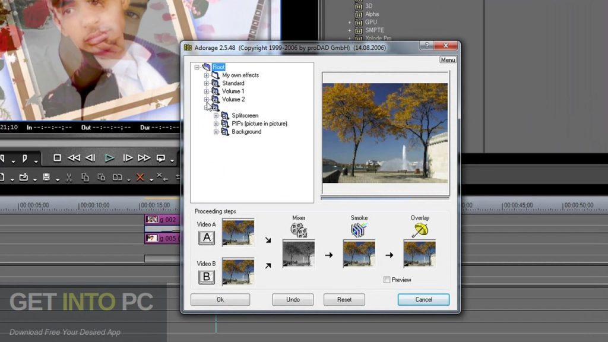Image resolution: width=608 pixels, height=342 pixels.
Task: Click the Alpha effect folder icon in the background panel
Action: tap(359, 14)
